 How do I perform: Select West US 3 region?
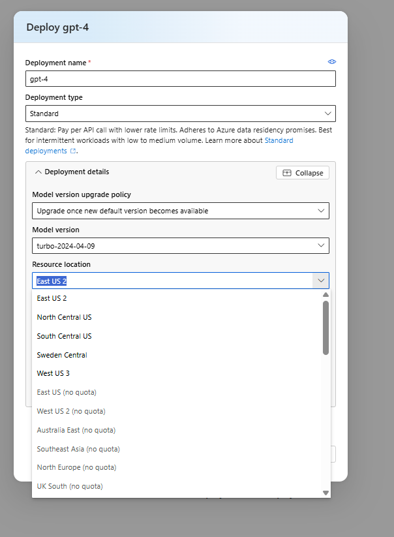click(53, 373)
